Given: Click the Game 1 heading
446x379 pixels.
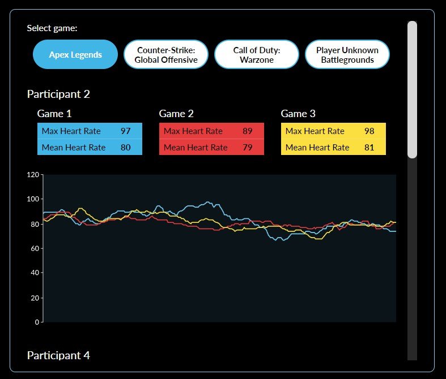Looking at the screenshot, I should pyautogui.click(x=54, y=114).
